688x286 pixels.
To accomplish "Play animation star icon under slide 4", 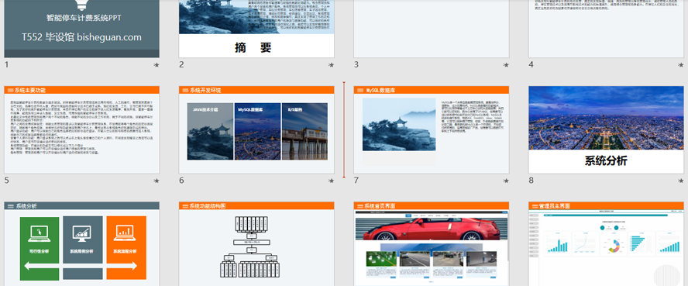I will [x=681, y=65].
